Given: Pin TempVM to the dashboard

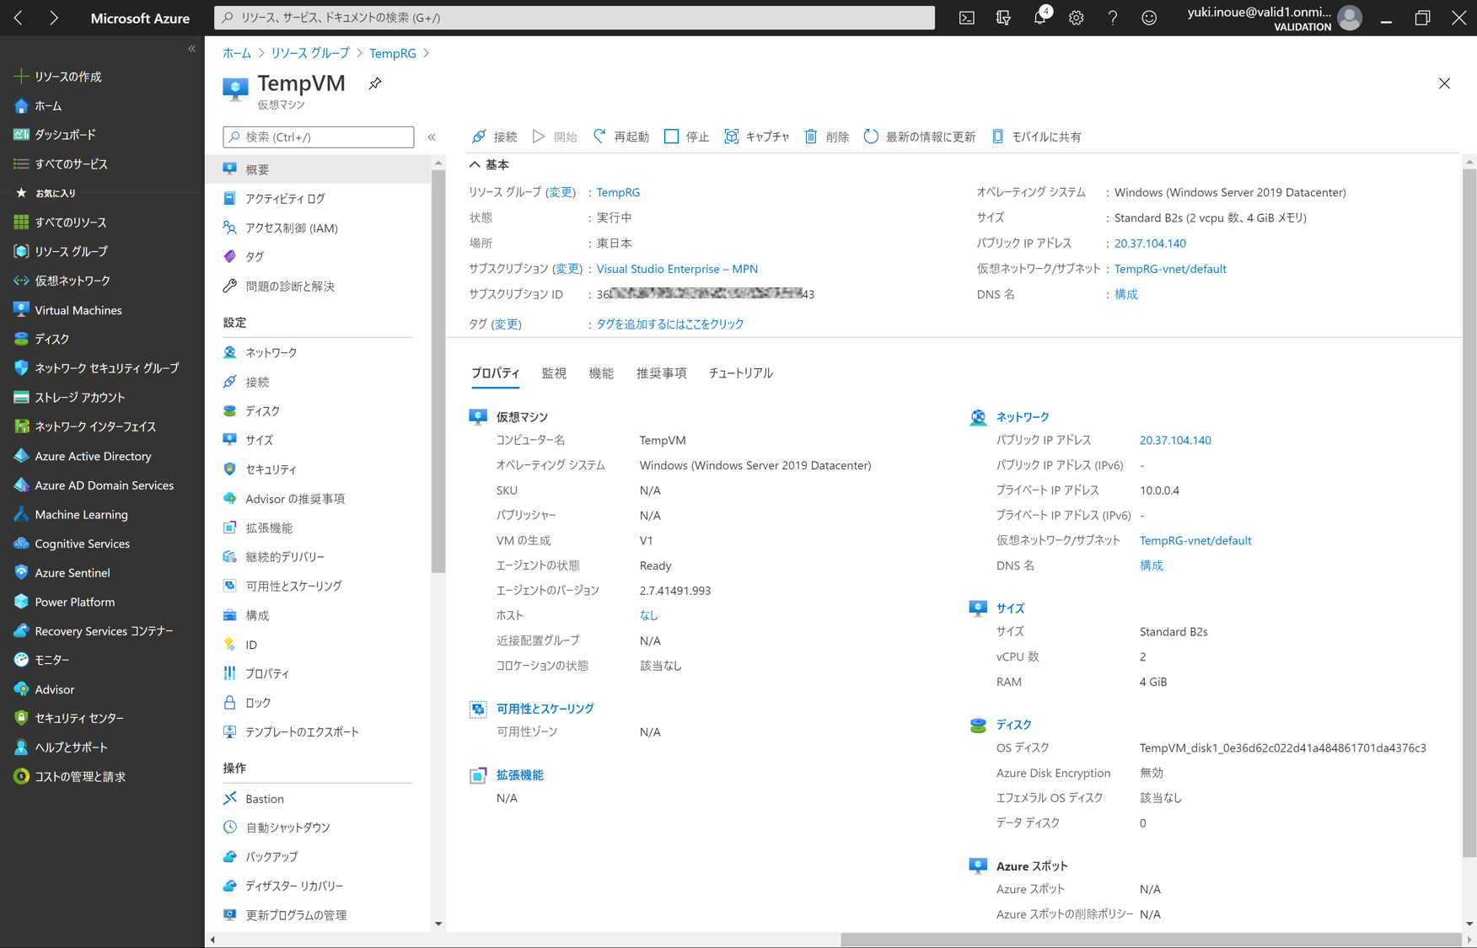Looking at the screenshot, I should coord(375,83).
